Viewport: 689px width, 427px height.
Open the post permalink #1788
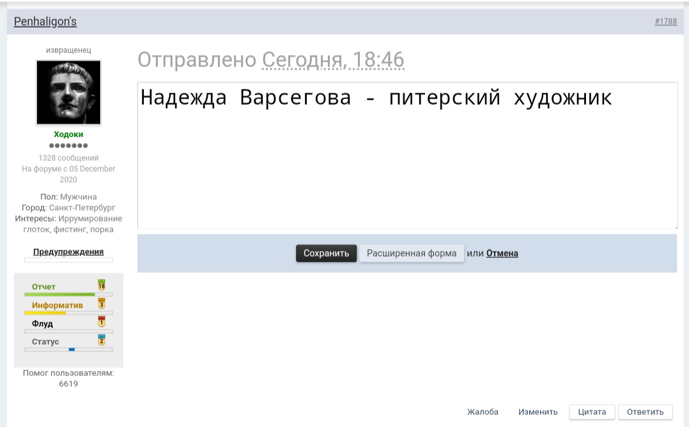tap(665, 22)
